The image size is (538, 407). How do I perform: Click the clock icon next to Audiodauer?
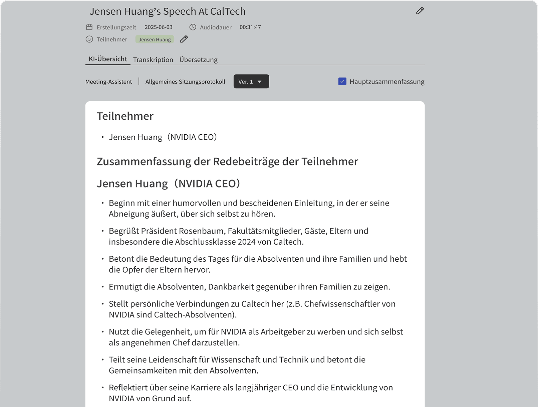click(193, 27)
